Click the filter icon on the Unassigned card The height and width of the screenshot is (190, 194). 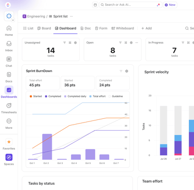point(65,43)
